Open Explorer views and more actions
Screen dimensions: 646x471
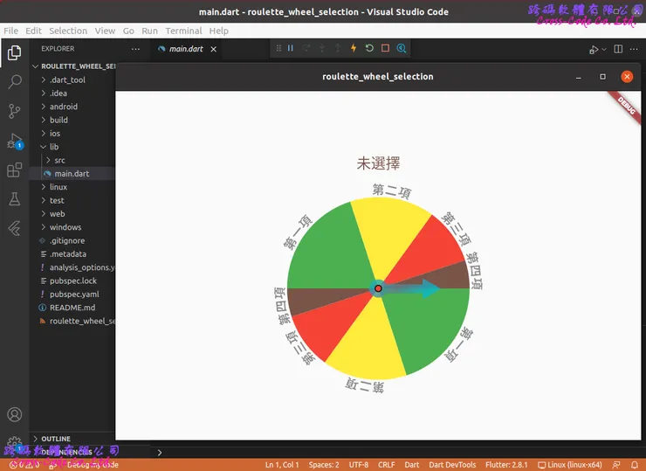tap(135, 49)
